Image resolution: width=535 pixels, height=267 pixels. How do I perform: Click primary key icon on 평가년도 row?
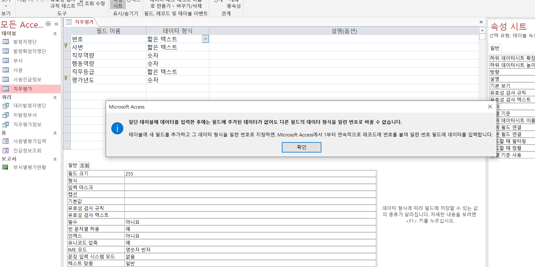coord(66,78)
